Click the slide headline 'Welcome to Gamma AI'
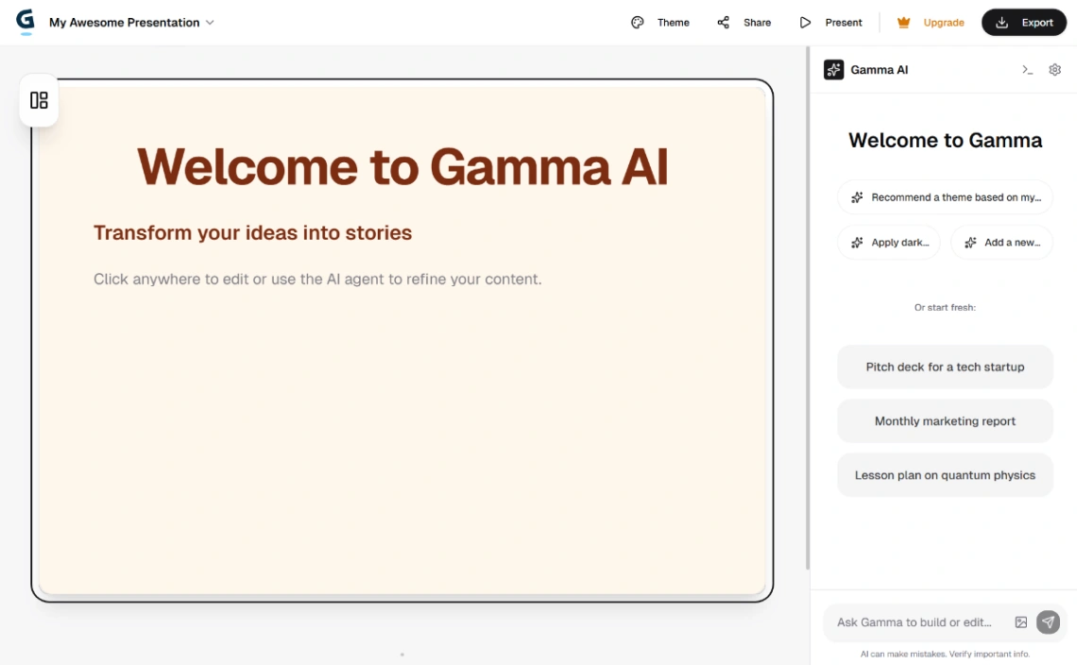Screen dimensions: 1077x665 tap(403, 169)
